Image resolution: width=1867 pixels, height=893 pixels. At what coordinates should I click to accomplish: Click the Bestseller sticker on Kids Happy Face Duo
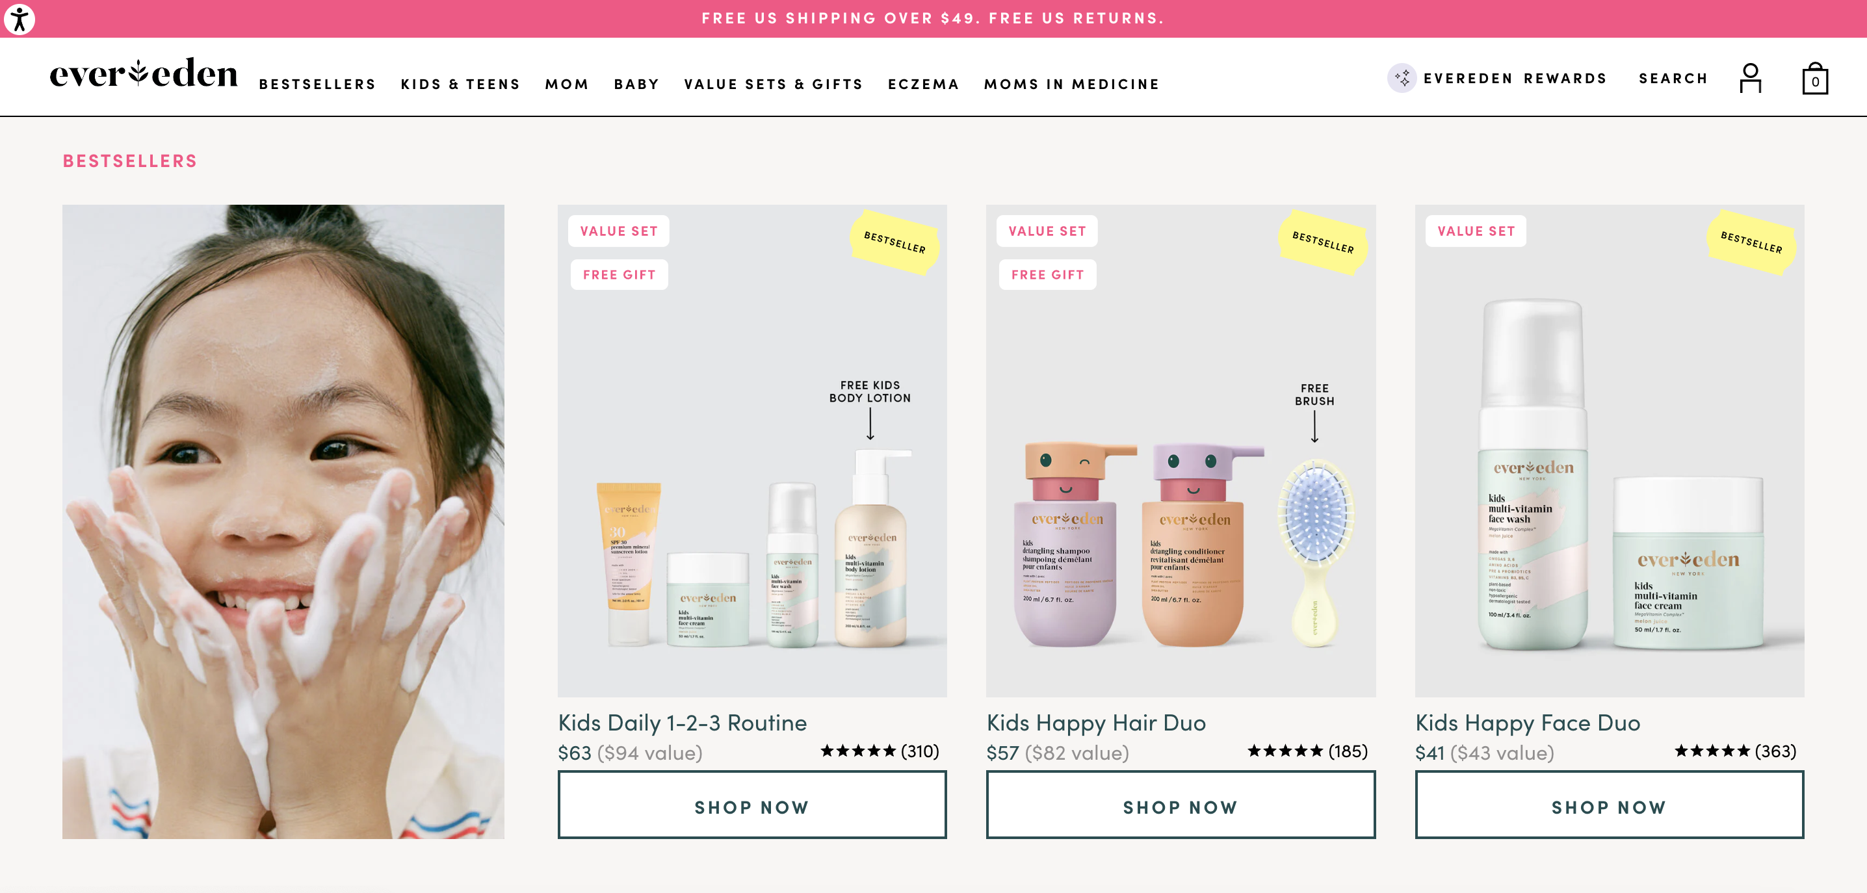(1751, 242)
